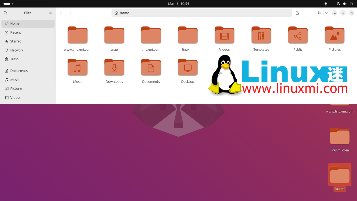The image size is (357, 201).
Task: Open the sidebar hamburger menu
Action: tap(50, 13)
